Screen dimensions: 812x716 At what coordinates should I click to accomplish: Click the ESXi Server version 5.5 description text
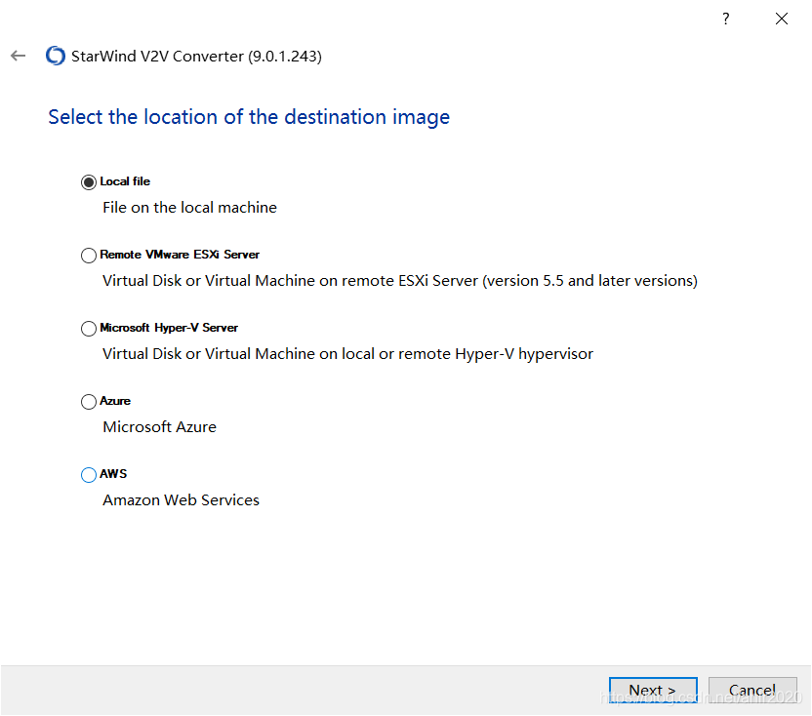pyautogui.click(x=400, y=281)
